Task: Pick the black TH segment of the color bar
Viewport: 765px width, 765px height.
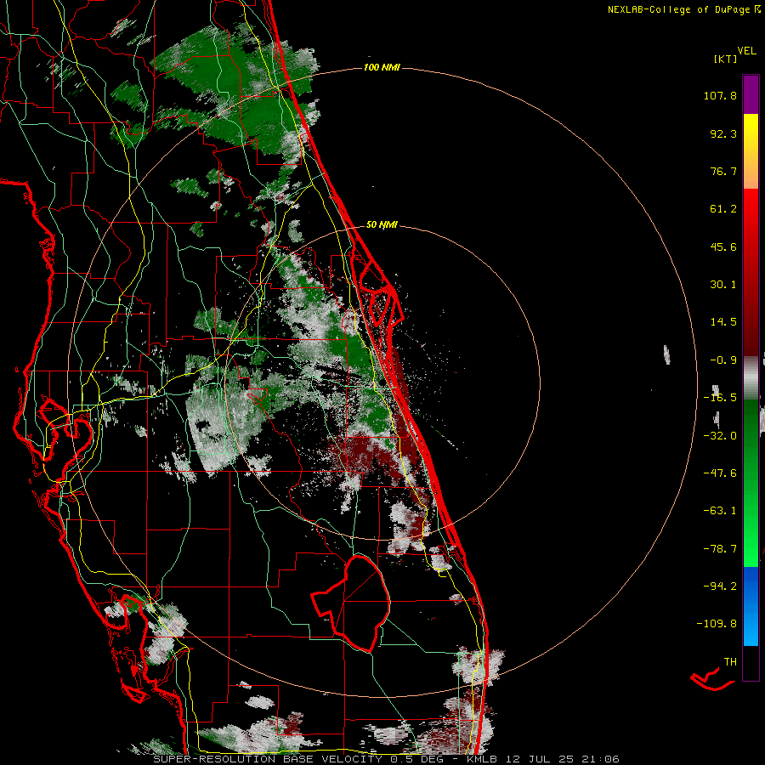Action: pos(751,662)
